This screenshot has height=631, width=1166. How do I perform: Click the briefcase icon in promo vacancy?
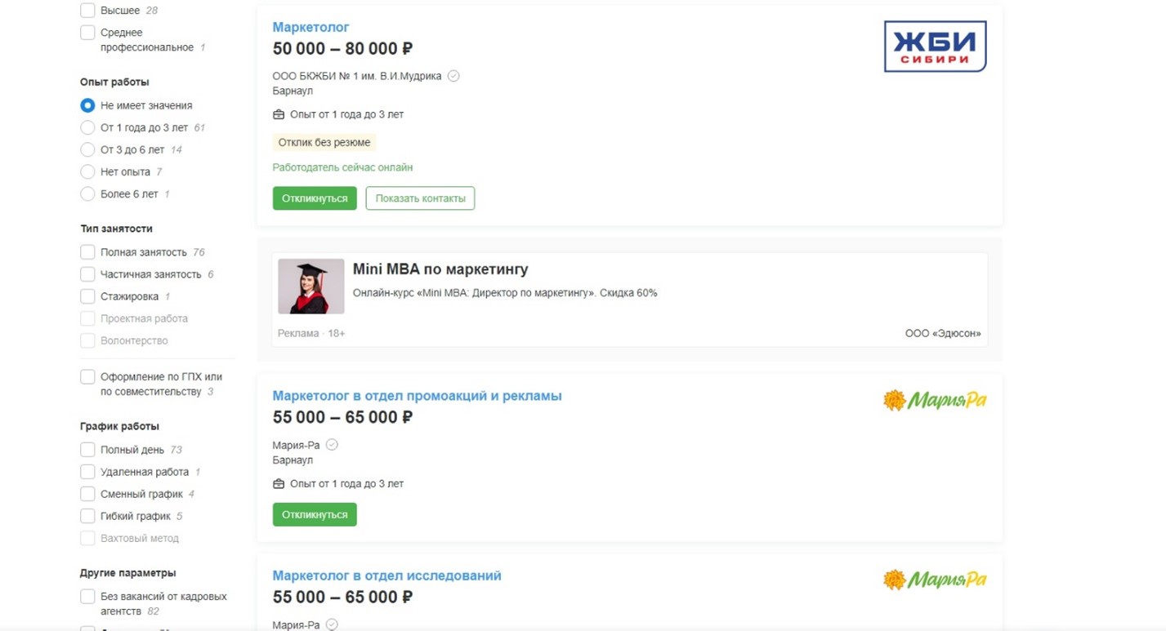pos(279,483)
